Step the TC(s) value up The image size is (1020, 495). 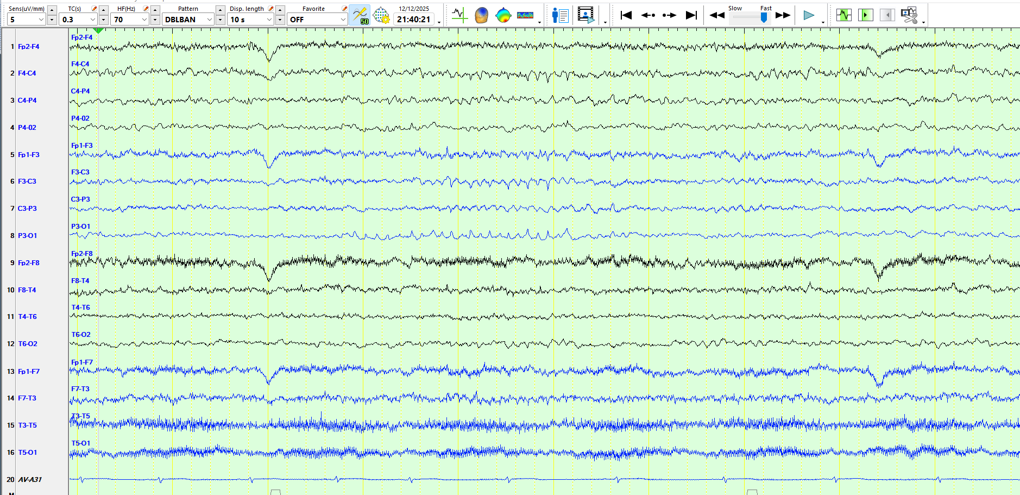pos(104,10)
